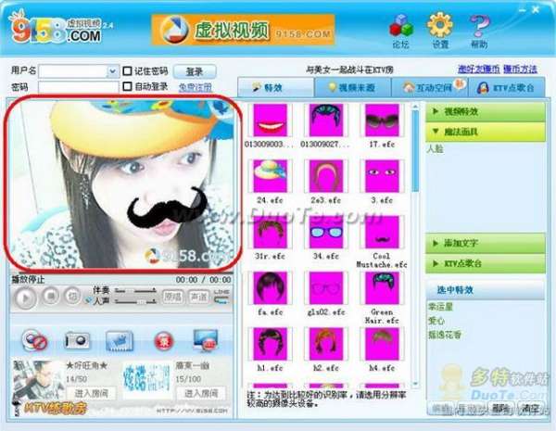Open the 免费注册 free registration link
This screenshot has width=556, height=431.
coord(195,87)
